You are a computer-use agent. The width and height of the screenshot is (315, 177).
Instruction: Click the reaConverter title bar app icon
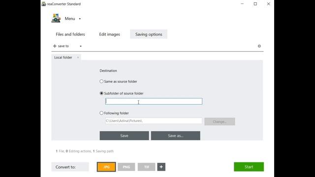pyautogui.click(x=44, y=4)
